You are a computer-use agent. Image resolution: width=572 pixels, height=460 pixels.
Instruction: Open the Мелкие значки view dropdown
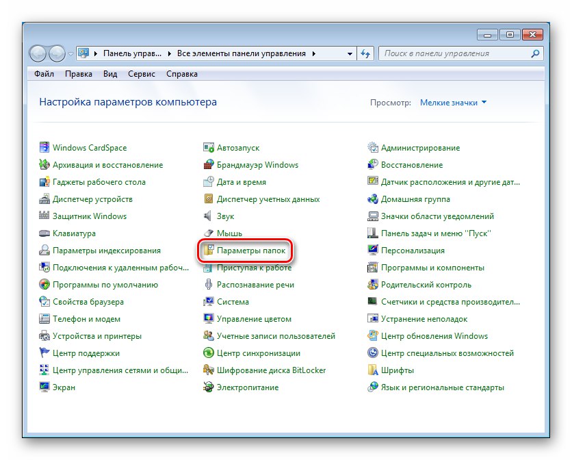pyautogui.click(x=453, y=103)
